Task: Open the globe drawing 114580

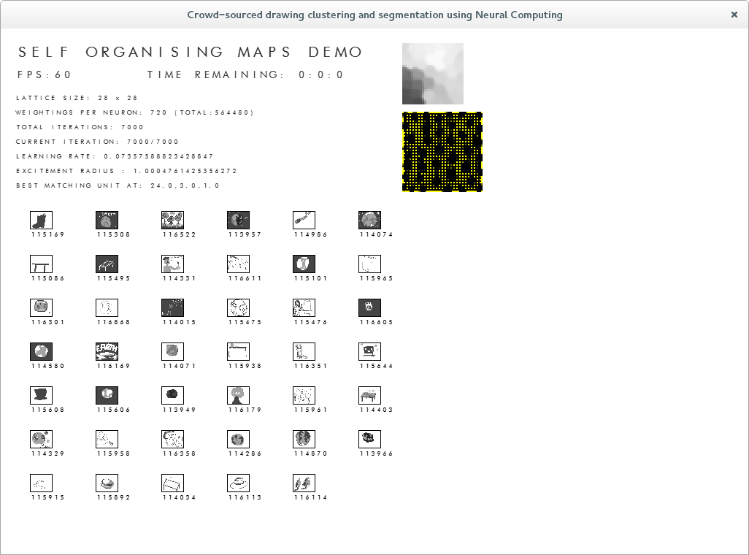Action: (41, 352)
